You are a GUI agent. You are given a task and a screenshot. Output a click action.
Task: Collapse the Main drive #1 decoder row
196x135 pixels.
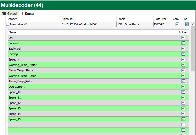pos(7,24)
